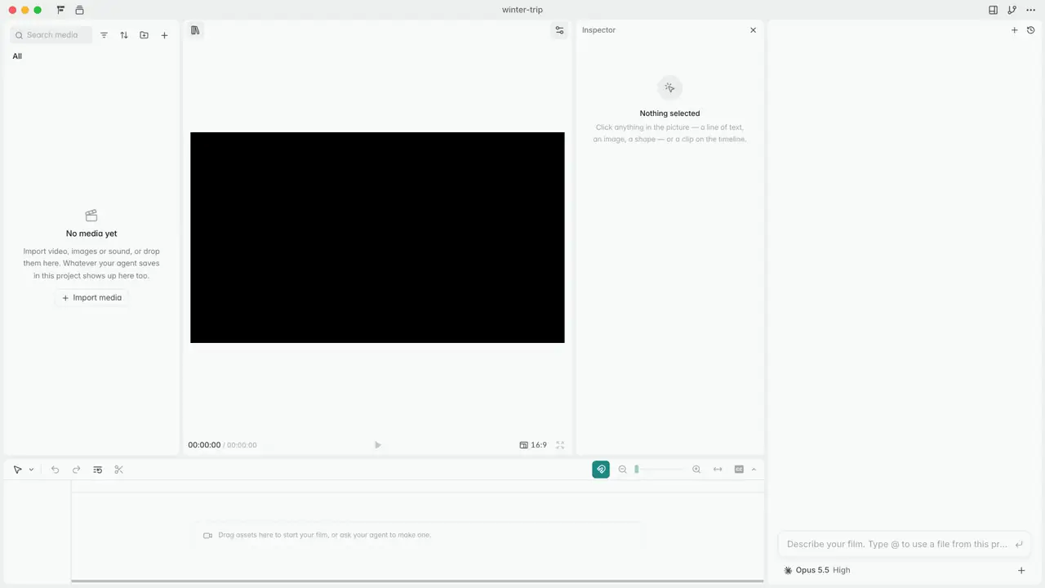Screen dimensions: 1045x588
Task: Click the current timecode 00:00:00
Action: (204, 445)
